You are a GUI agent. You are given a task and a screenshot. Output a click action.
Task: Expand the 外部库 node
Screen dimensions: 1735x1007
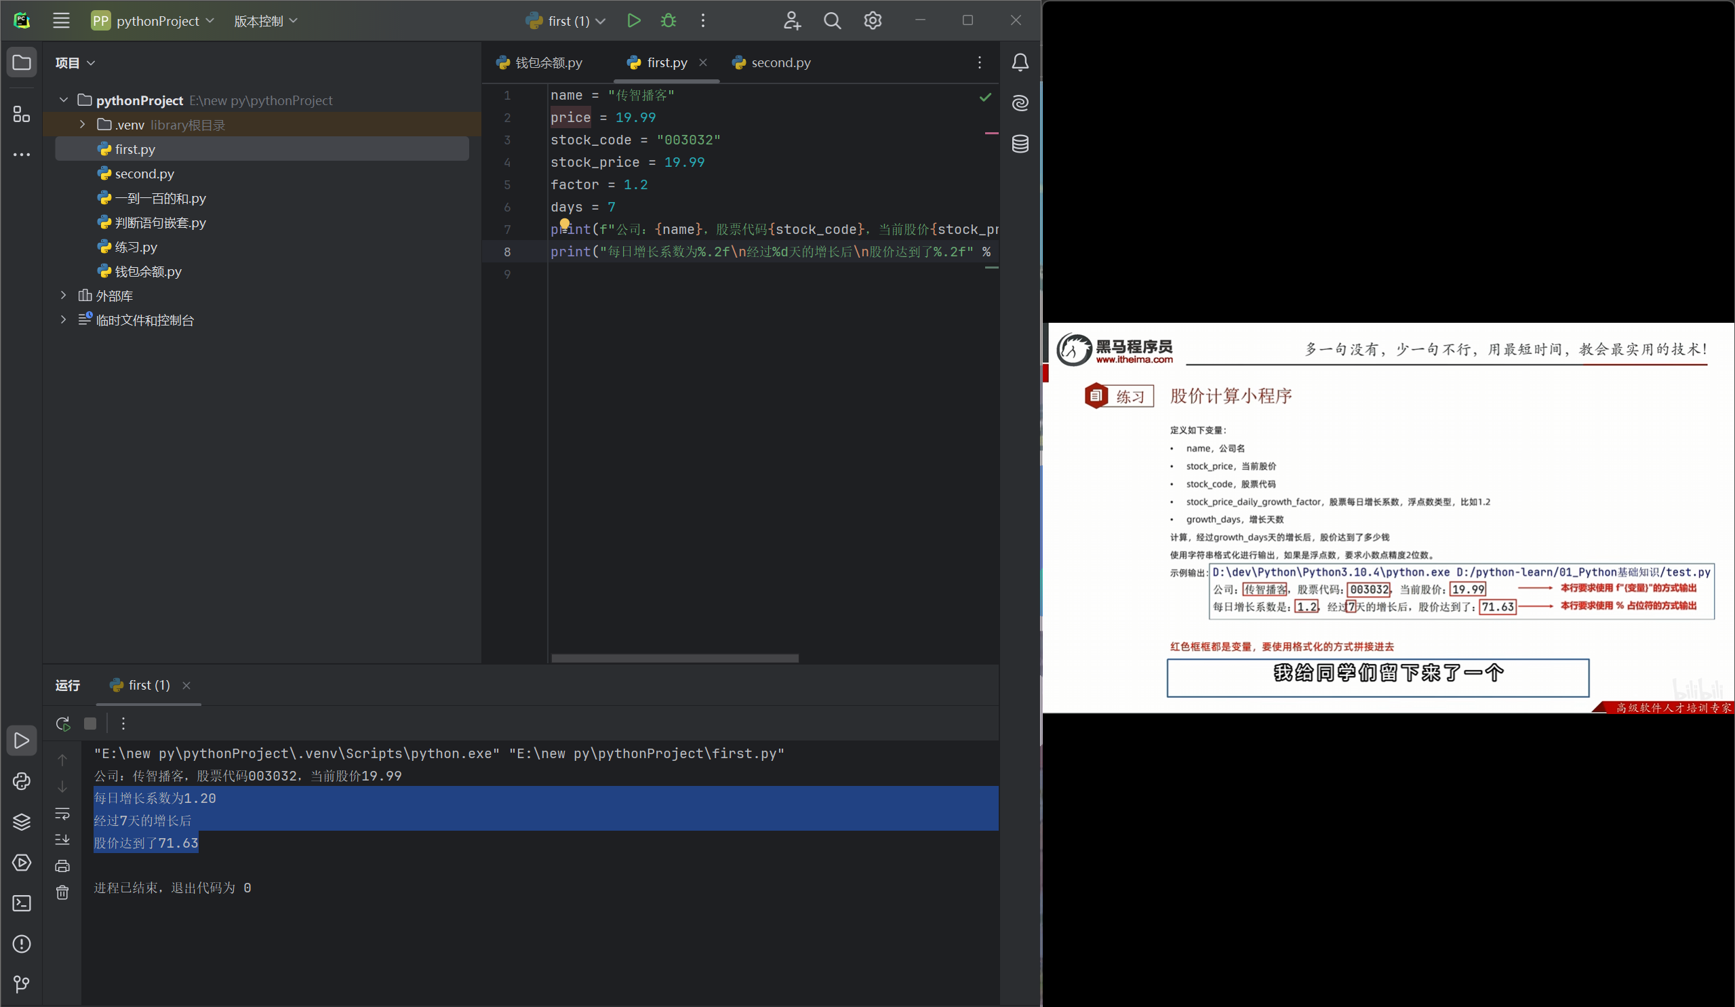coord(63,296)
